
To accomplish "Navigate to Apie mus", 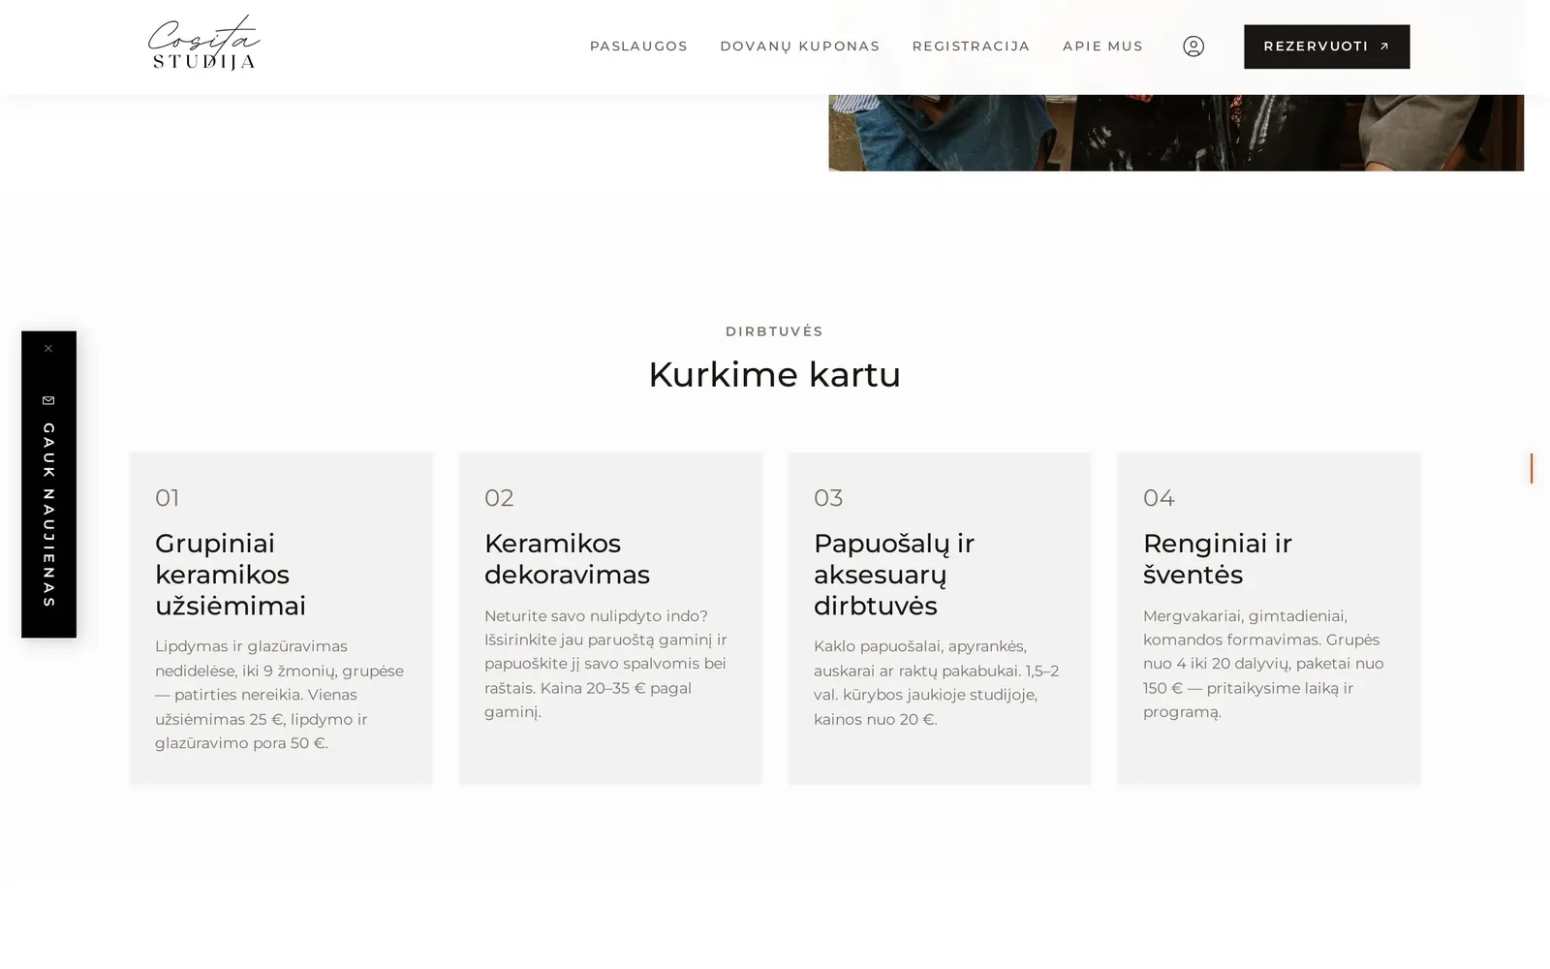I will (x=1102, y=47).
